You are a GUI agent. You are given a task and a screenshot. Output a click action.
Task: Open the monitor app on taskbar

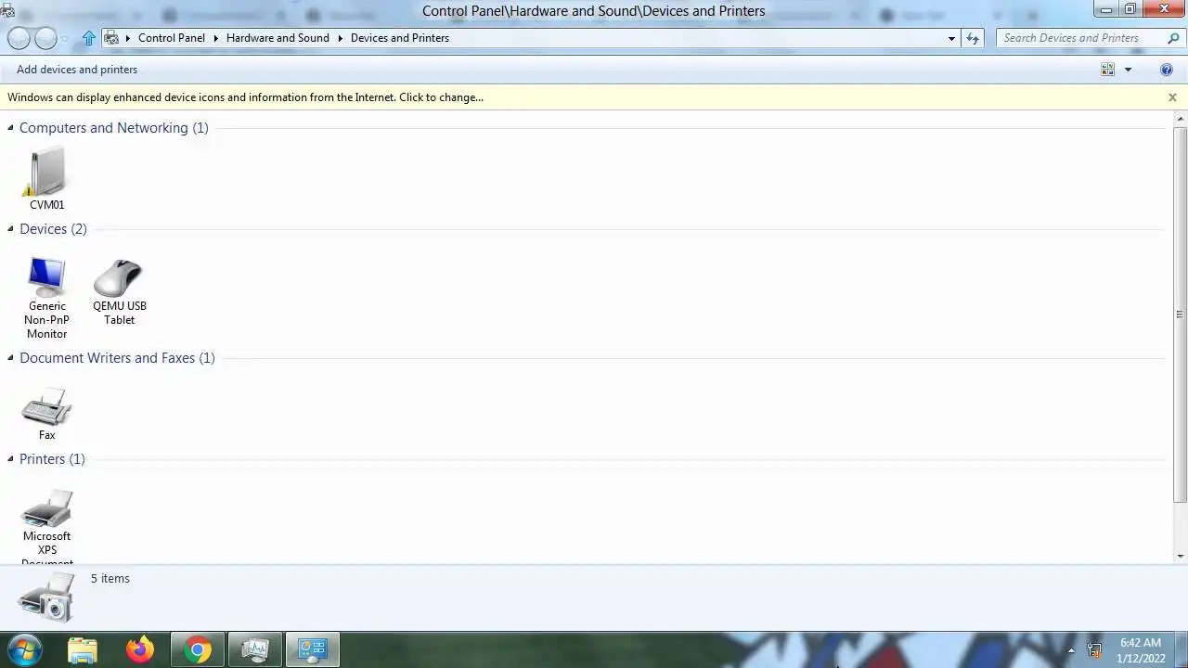(x=254, y=649)
